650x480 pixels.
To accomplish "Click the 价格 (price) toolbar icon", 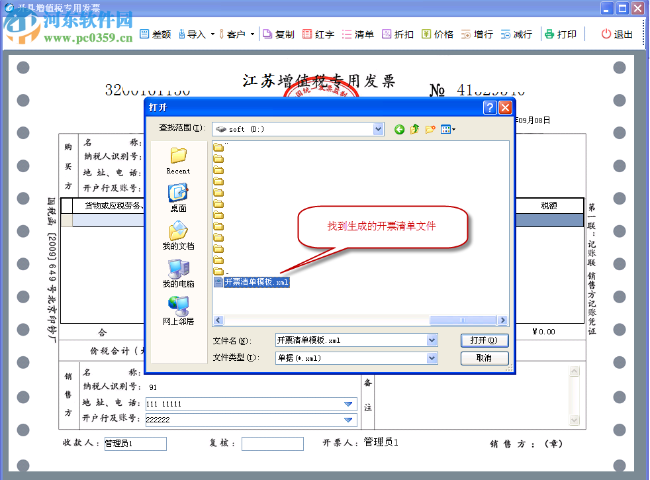I will pyautogui.click(x=437, y=34).
